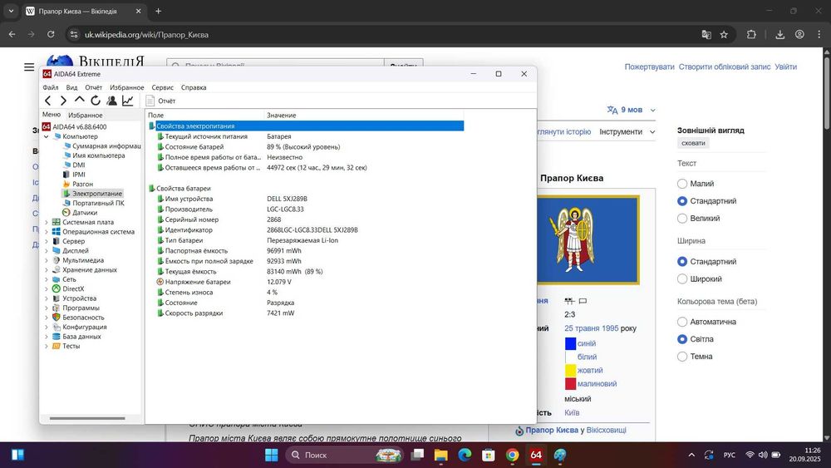Expand the Системная плата tree node
This screenshot has width=831, height=468.
coord(47,222)
